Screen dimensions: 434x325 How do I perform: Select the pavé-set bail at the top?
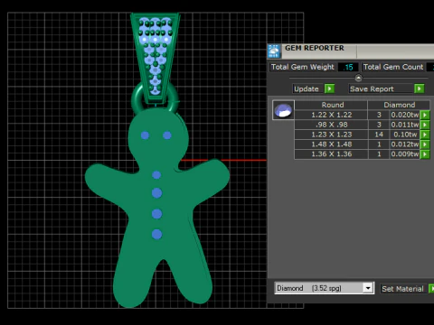pyautogui.click(x=156, y=59)
